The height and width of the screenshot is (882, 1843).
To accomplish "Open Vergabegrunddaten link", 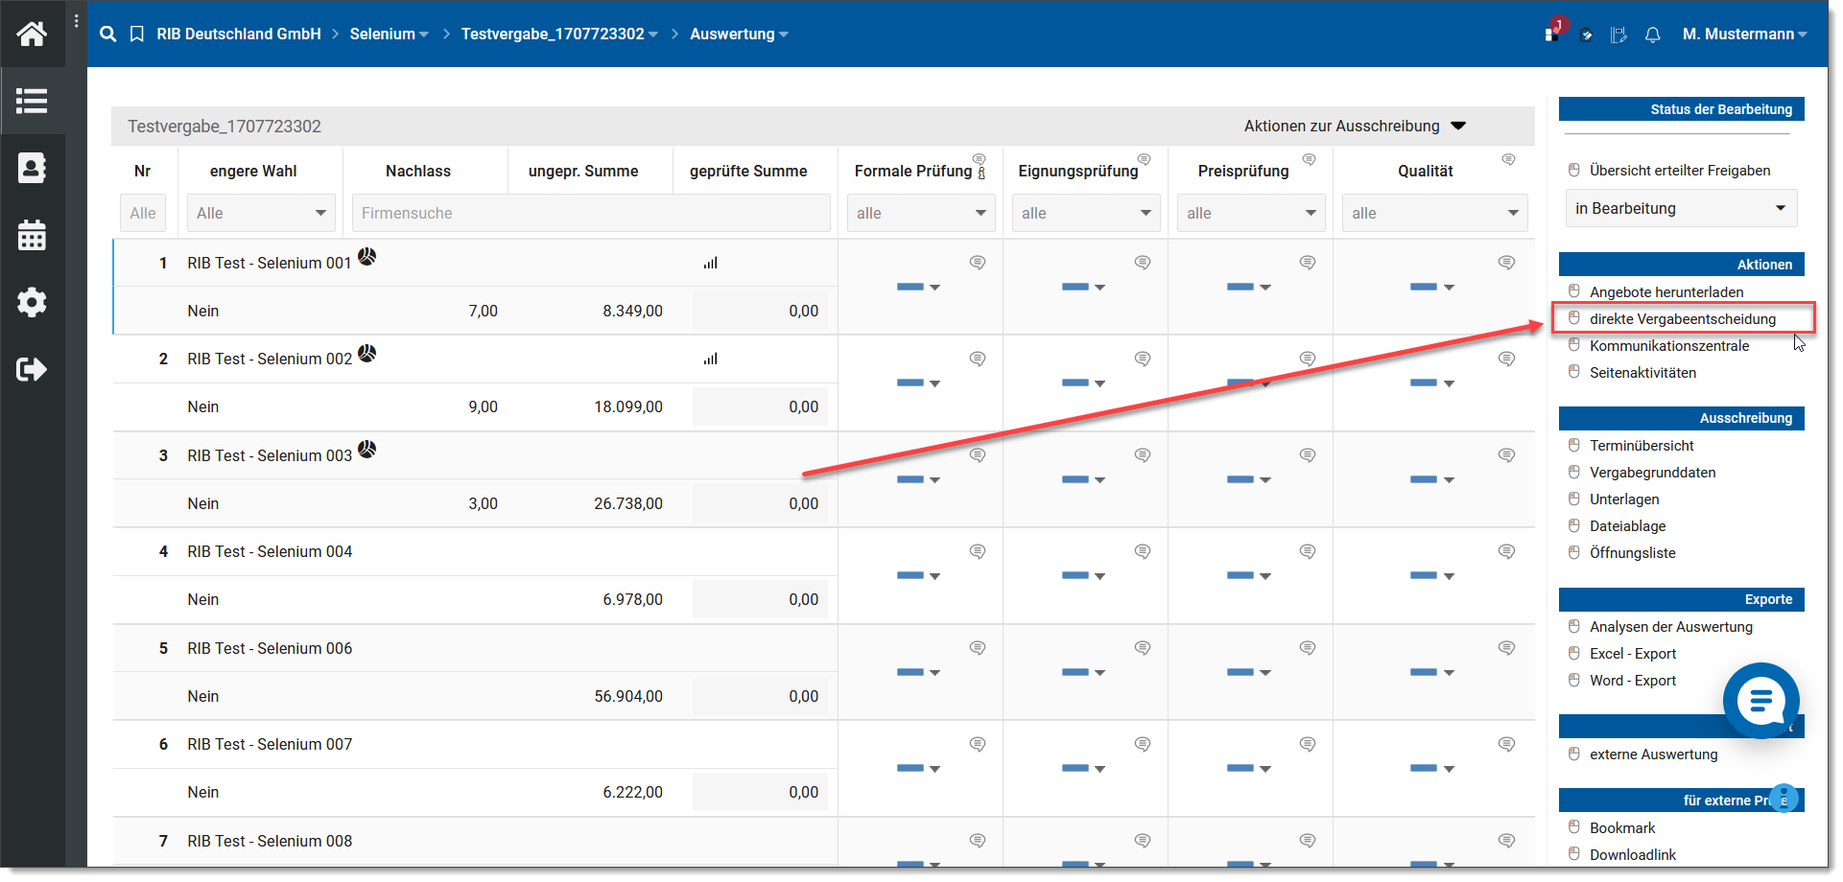I will point(1651,472).
